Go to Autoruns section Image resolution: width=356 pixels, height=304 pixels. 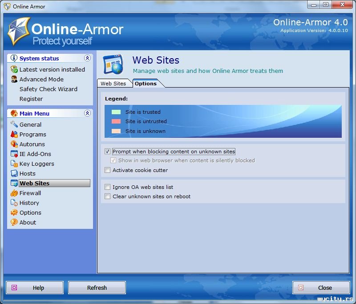click(32, 144)
